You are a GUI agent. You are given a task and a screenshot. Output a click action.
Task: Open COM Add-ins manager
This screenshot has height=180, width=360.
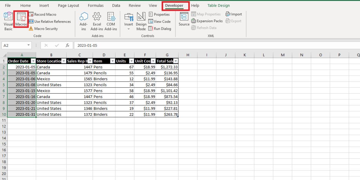111,21
